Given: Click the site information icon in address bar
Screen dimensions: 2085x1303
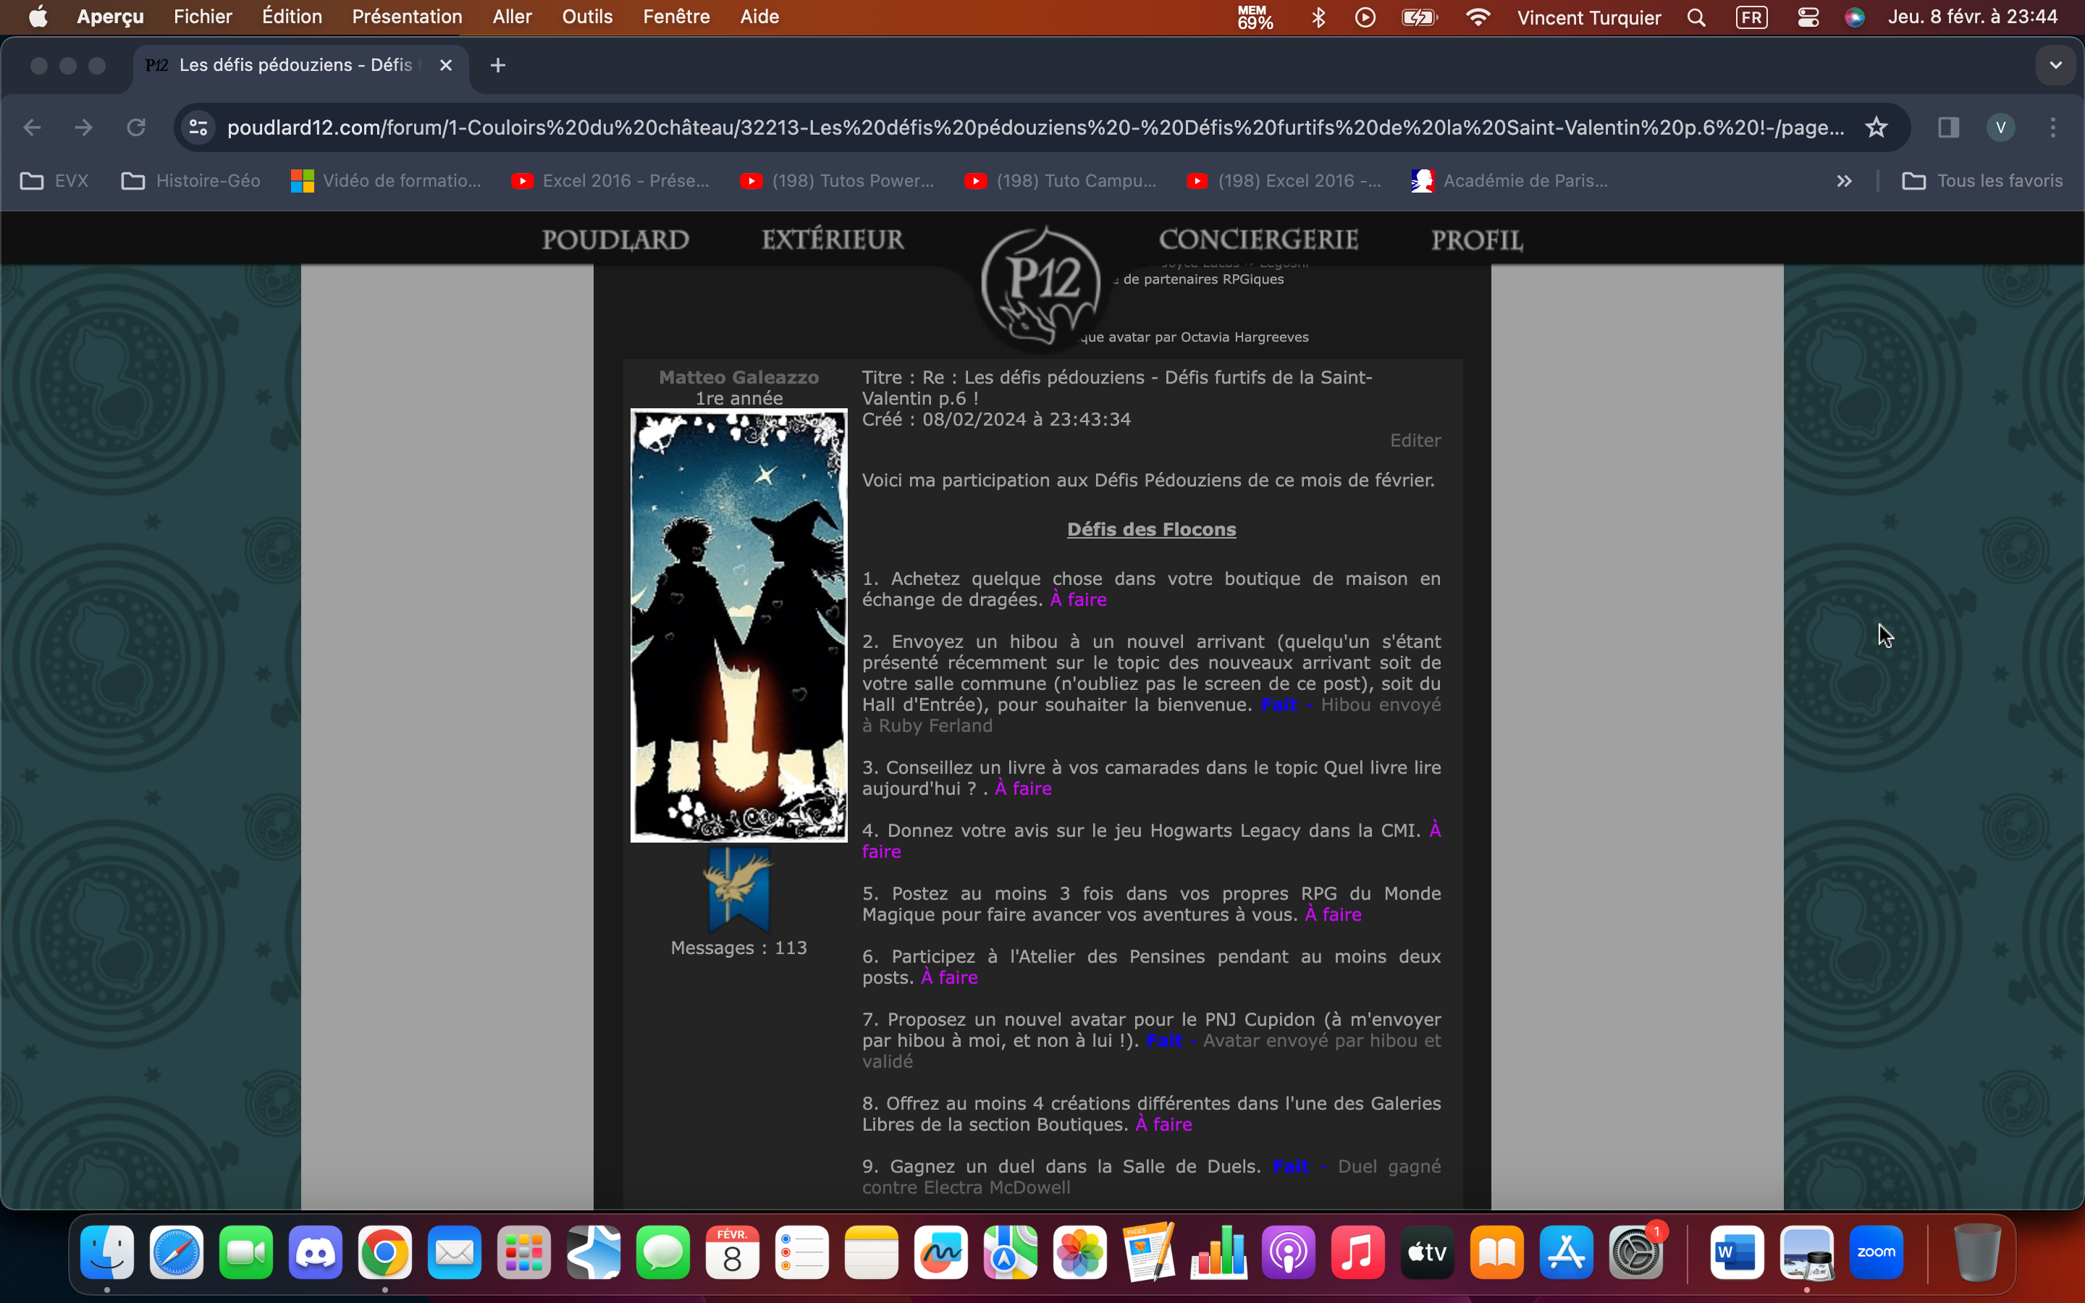Looking at the screenshot, I should (x=198, y=127).
